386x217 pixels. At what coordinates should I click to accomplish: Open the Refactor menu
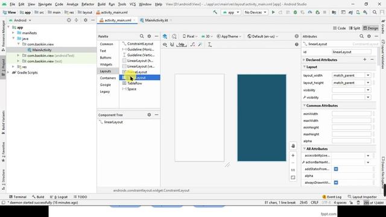point(87,4)
